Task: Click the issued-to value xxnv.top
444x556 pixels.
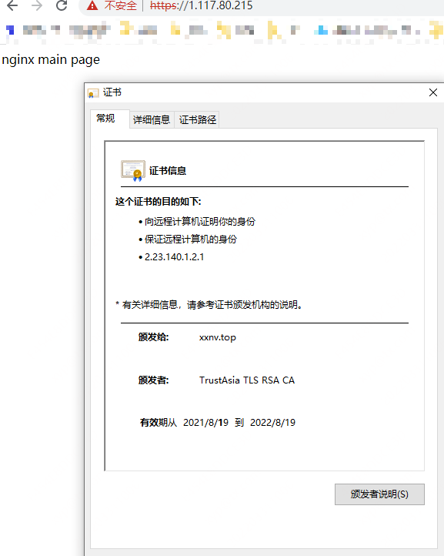Action: [218, 337]
